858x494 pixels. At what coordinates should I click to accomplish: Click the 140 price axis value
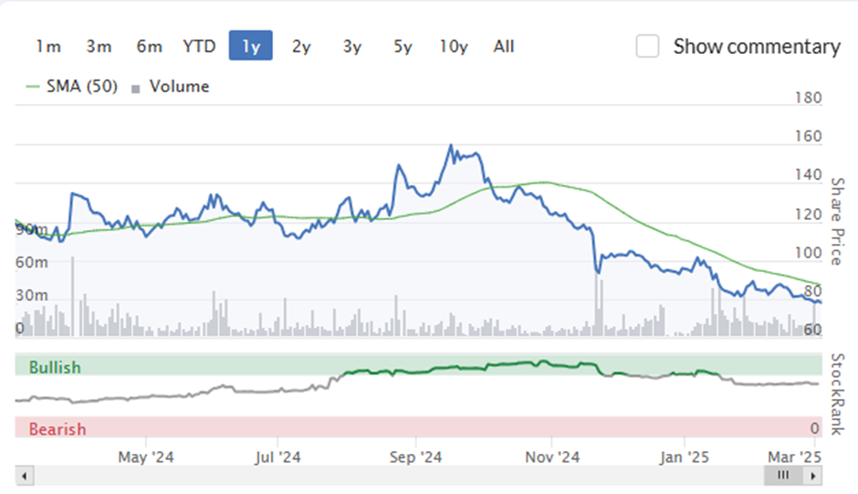[x=808, y=174]
